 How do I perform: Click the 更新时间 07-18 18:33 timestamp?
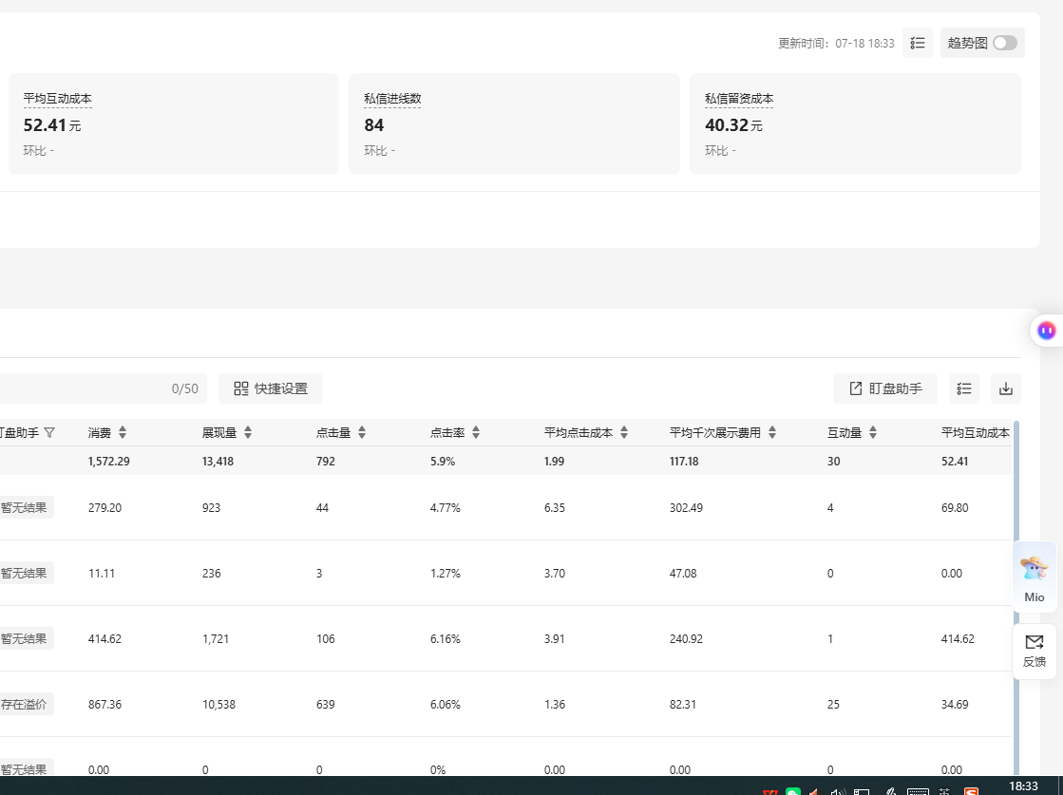click(x=836, y=44)
